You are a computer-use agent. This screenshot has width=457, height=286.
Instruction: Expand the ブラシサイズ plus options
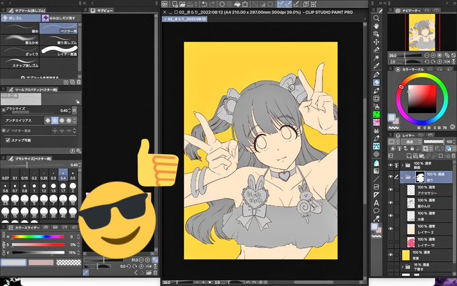3,110
